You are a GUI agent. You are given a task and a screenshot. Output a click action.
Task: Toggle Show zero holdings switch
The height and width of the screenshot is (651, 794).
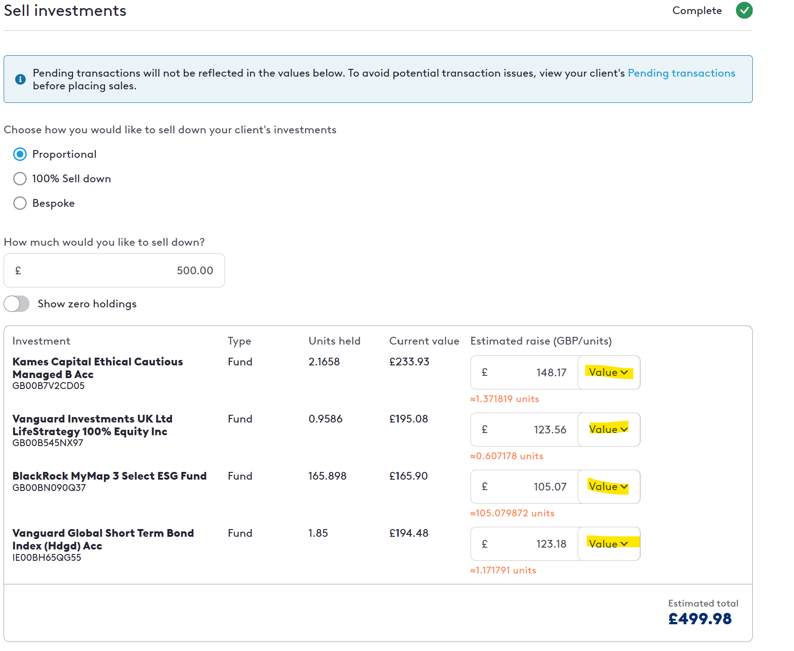[17, 304]
